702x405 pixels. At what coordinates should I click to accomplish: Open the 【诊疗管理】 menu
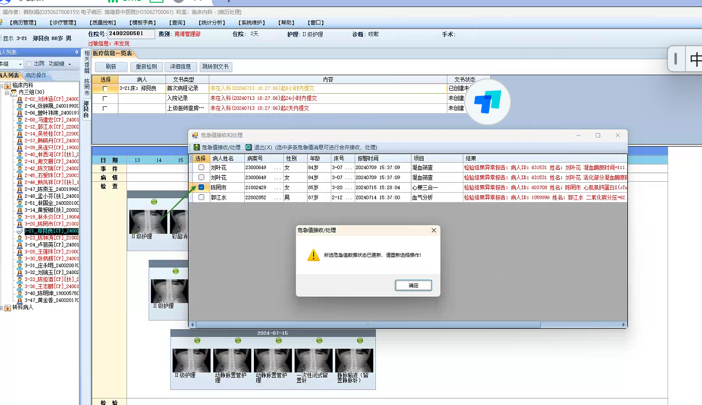click(x=63, y=23)
